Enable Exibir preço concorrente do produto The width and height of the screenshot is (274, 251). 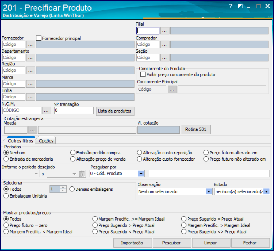click(x=143, y=75)
